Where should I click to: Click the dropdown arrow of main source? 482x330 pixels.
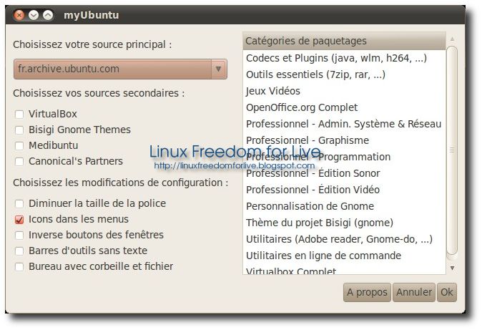pyautogui.click(x=219, y=69)
